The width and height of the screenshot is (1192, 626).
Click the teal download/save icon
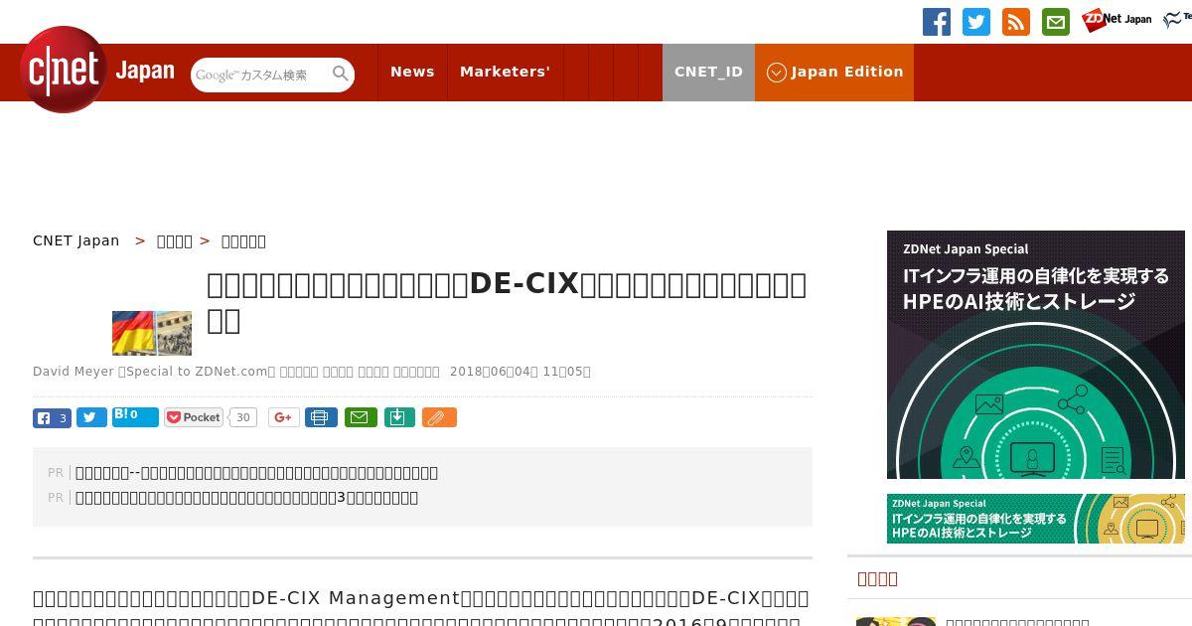click(x=398, y=417)
